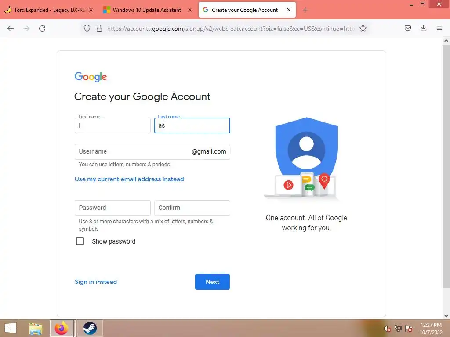Image resolution: width=450 pixels, height=337 pixels.
Task: Click the Firefox taskbar icon
Action: point(62,328)
